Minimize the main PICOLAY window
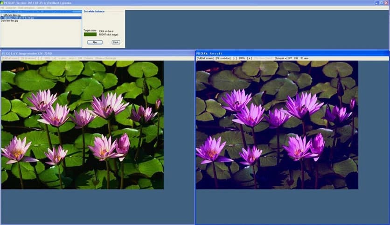 [376, 3]
